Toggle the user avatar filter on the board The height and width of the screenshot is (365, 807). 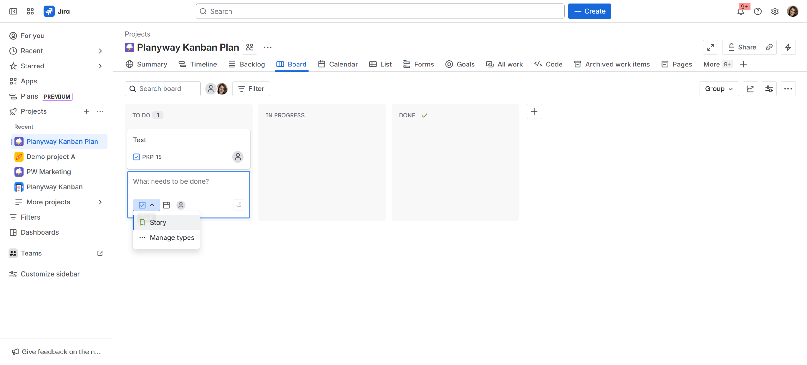click(222, 89)
